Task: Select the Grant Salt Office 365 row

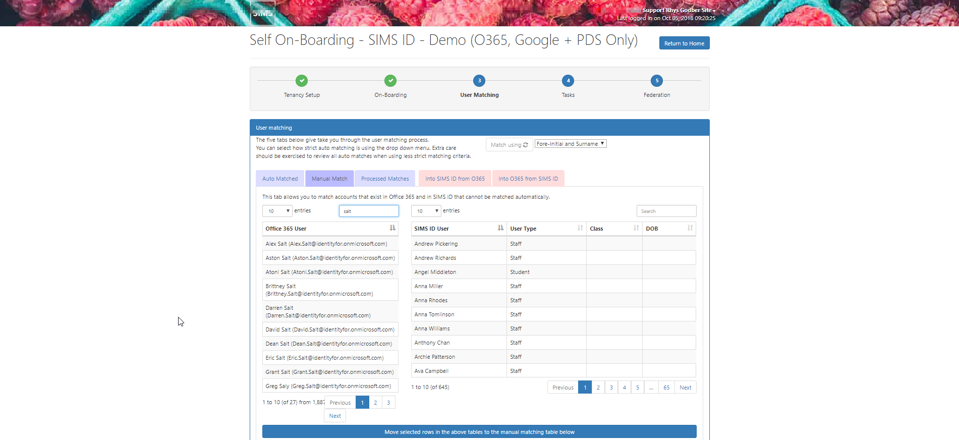Action: coord(330,372)
